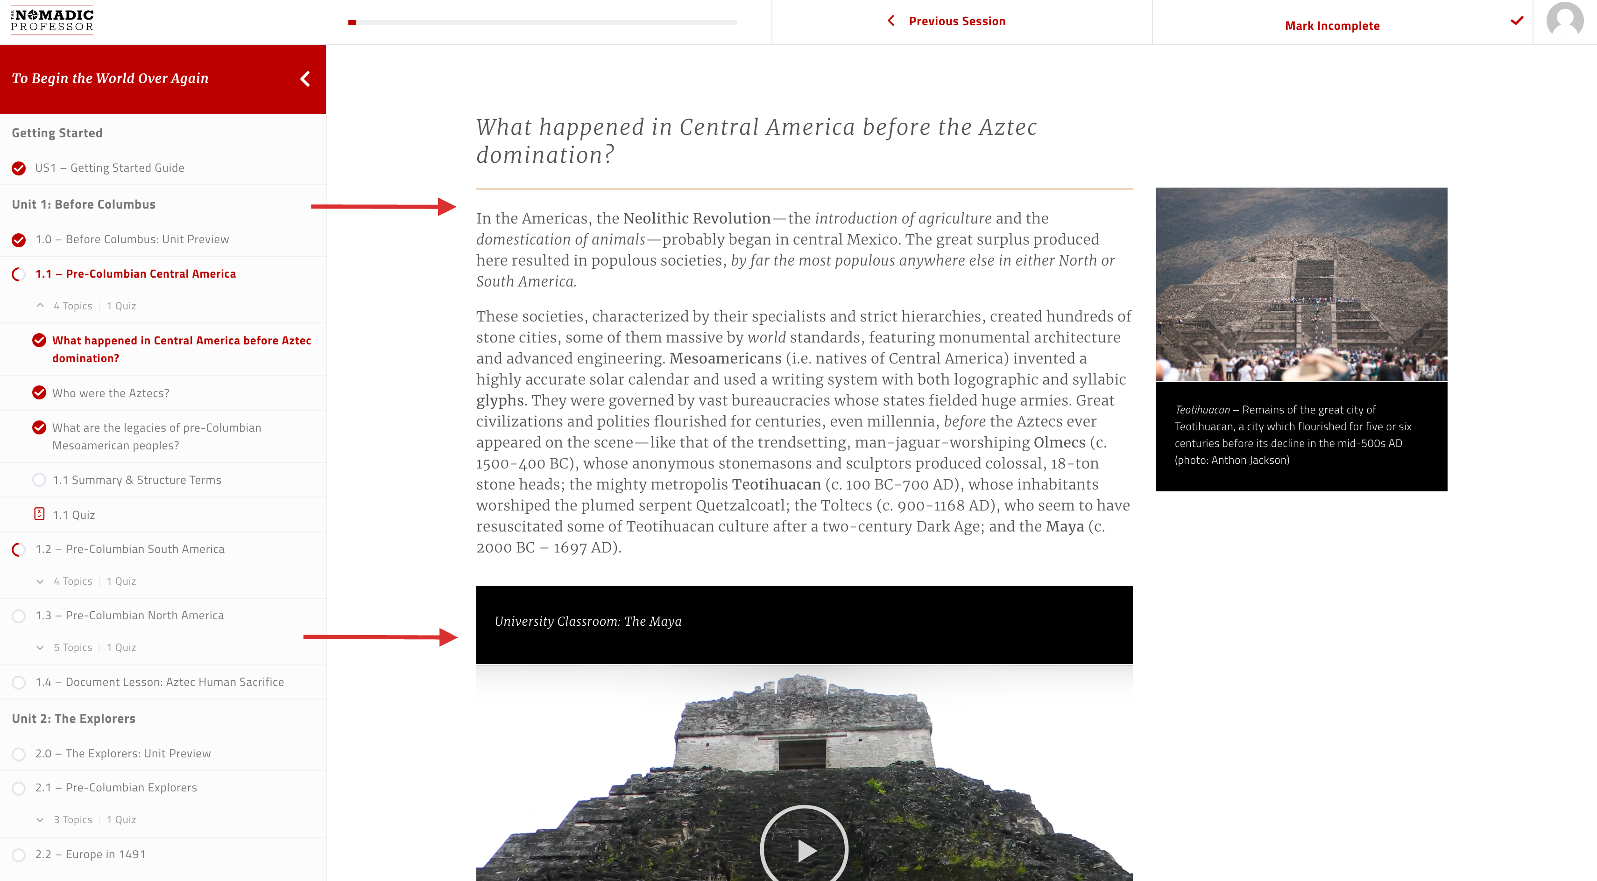Click Mark Incomplete
Viewport: 1597px width, 881px height.
coord(1332,25)
